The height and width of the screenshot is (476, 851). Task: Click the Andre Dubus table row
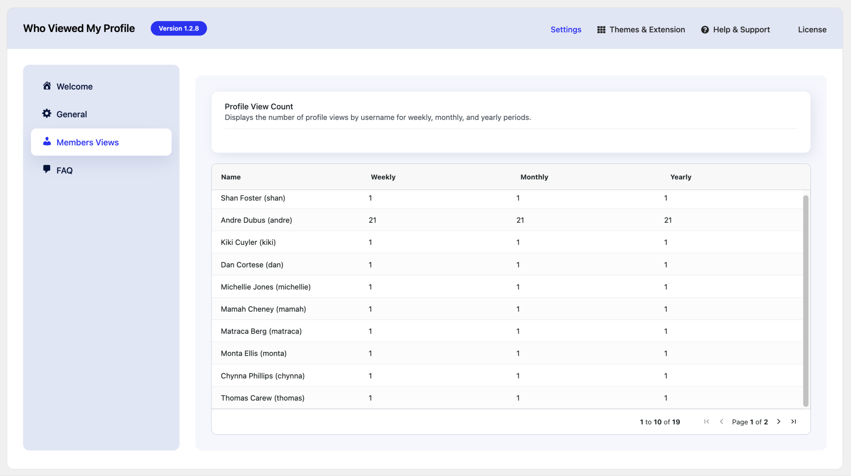click(x=397, y=220)
